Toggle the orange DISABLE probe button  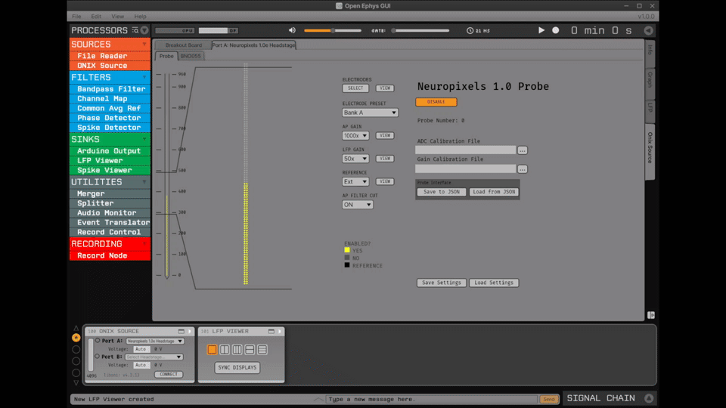(436, 102)
